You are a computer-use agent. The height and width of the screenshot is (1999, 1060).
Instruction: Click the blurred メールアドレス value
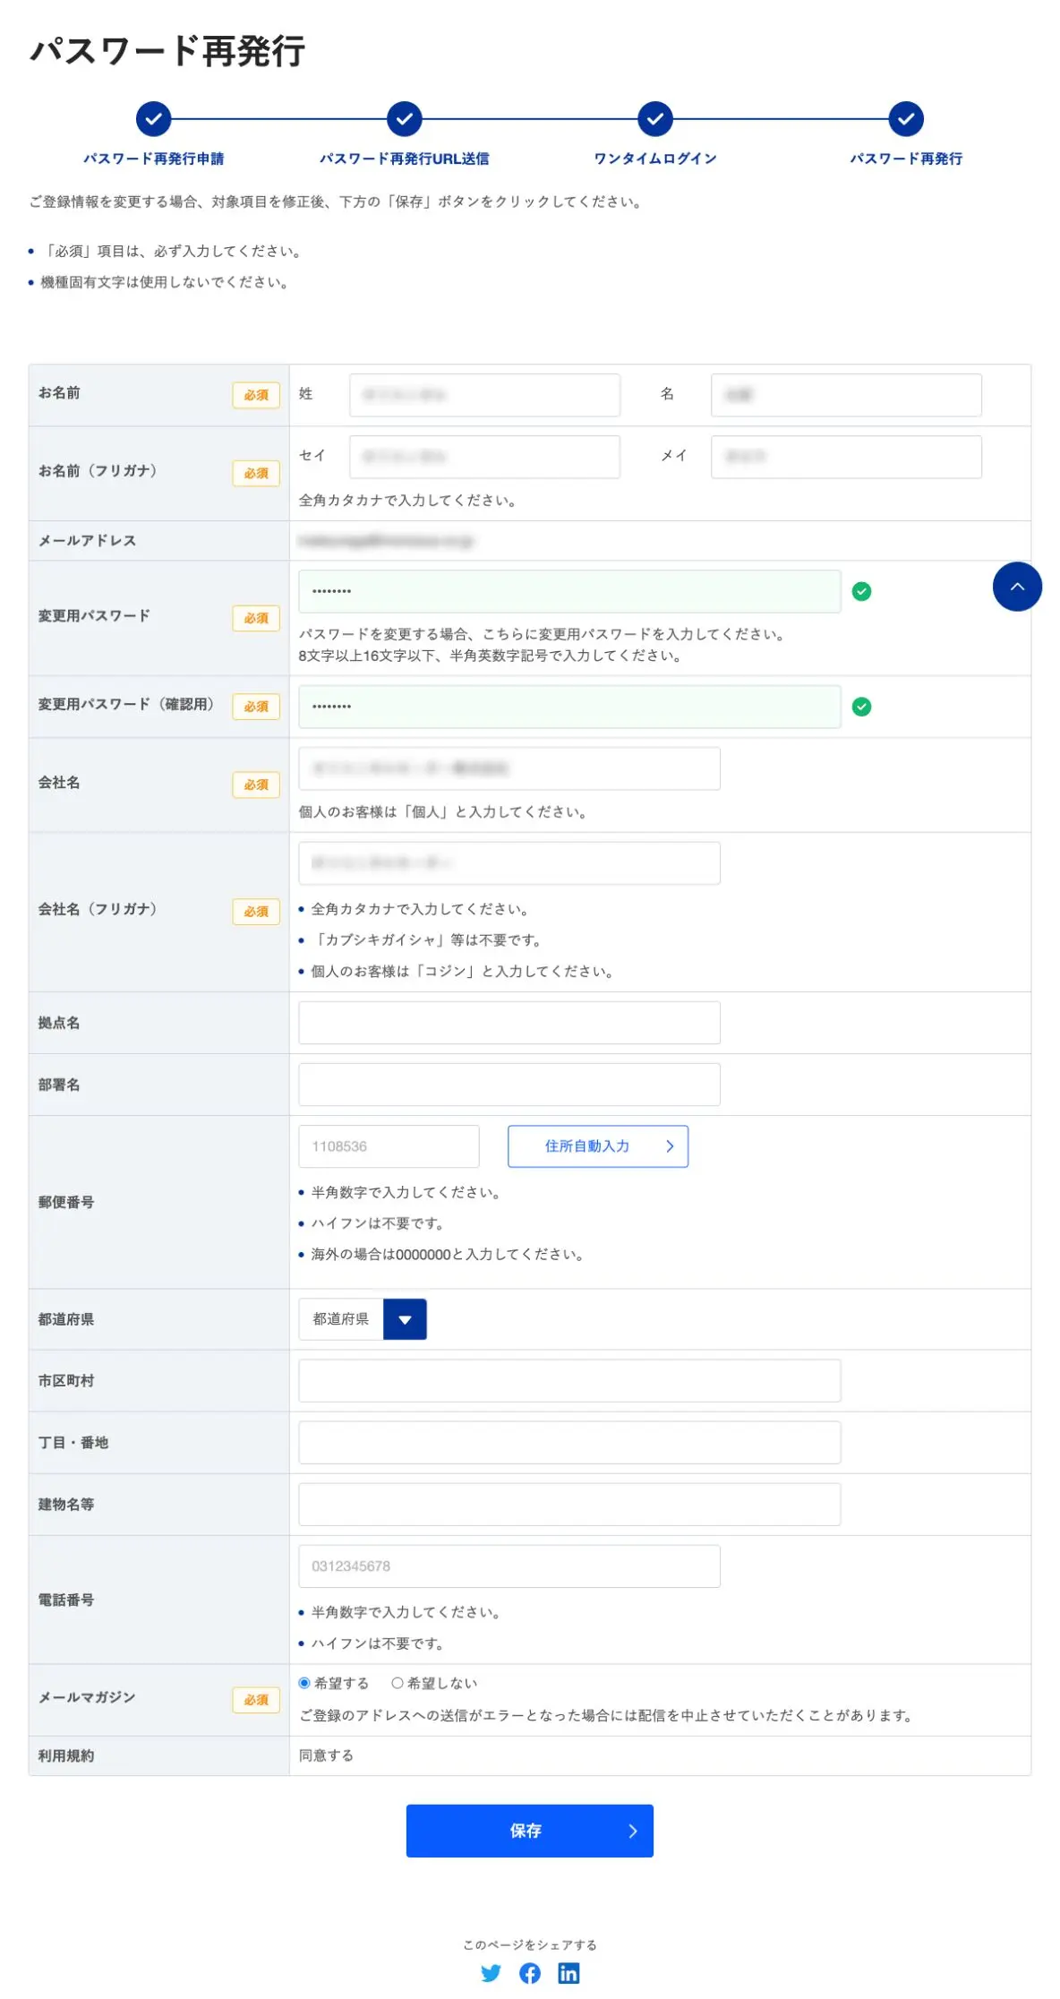point(386,541)
